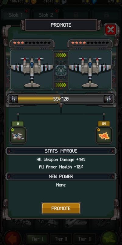This screenshot has height=245, width=122.
Task: Tap the green plane button bottom corner
Action: (x=109, y=238)
